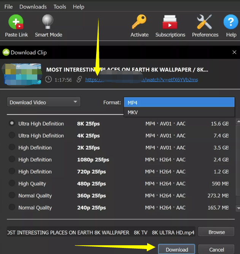Click the Help question mark icon
240x254 pixels.
point(231,22)
